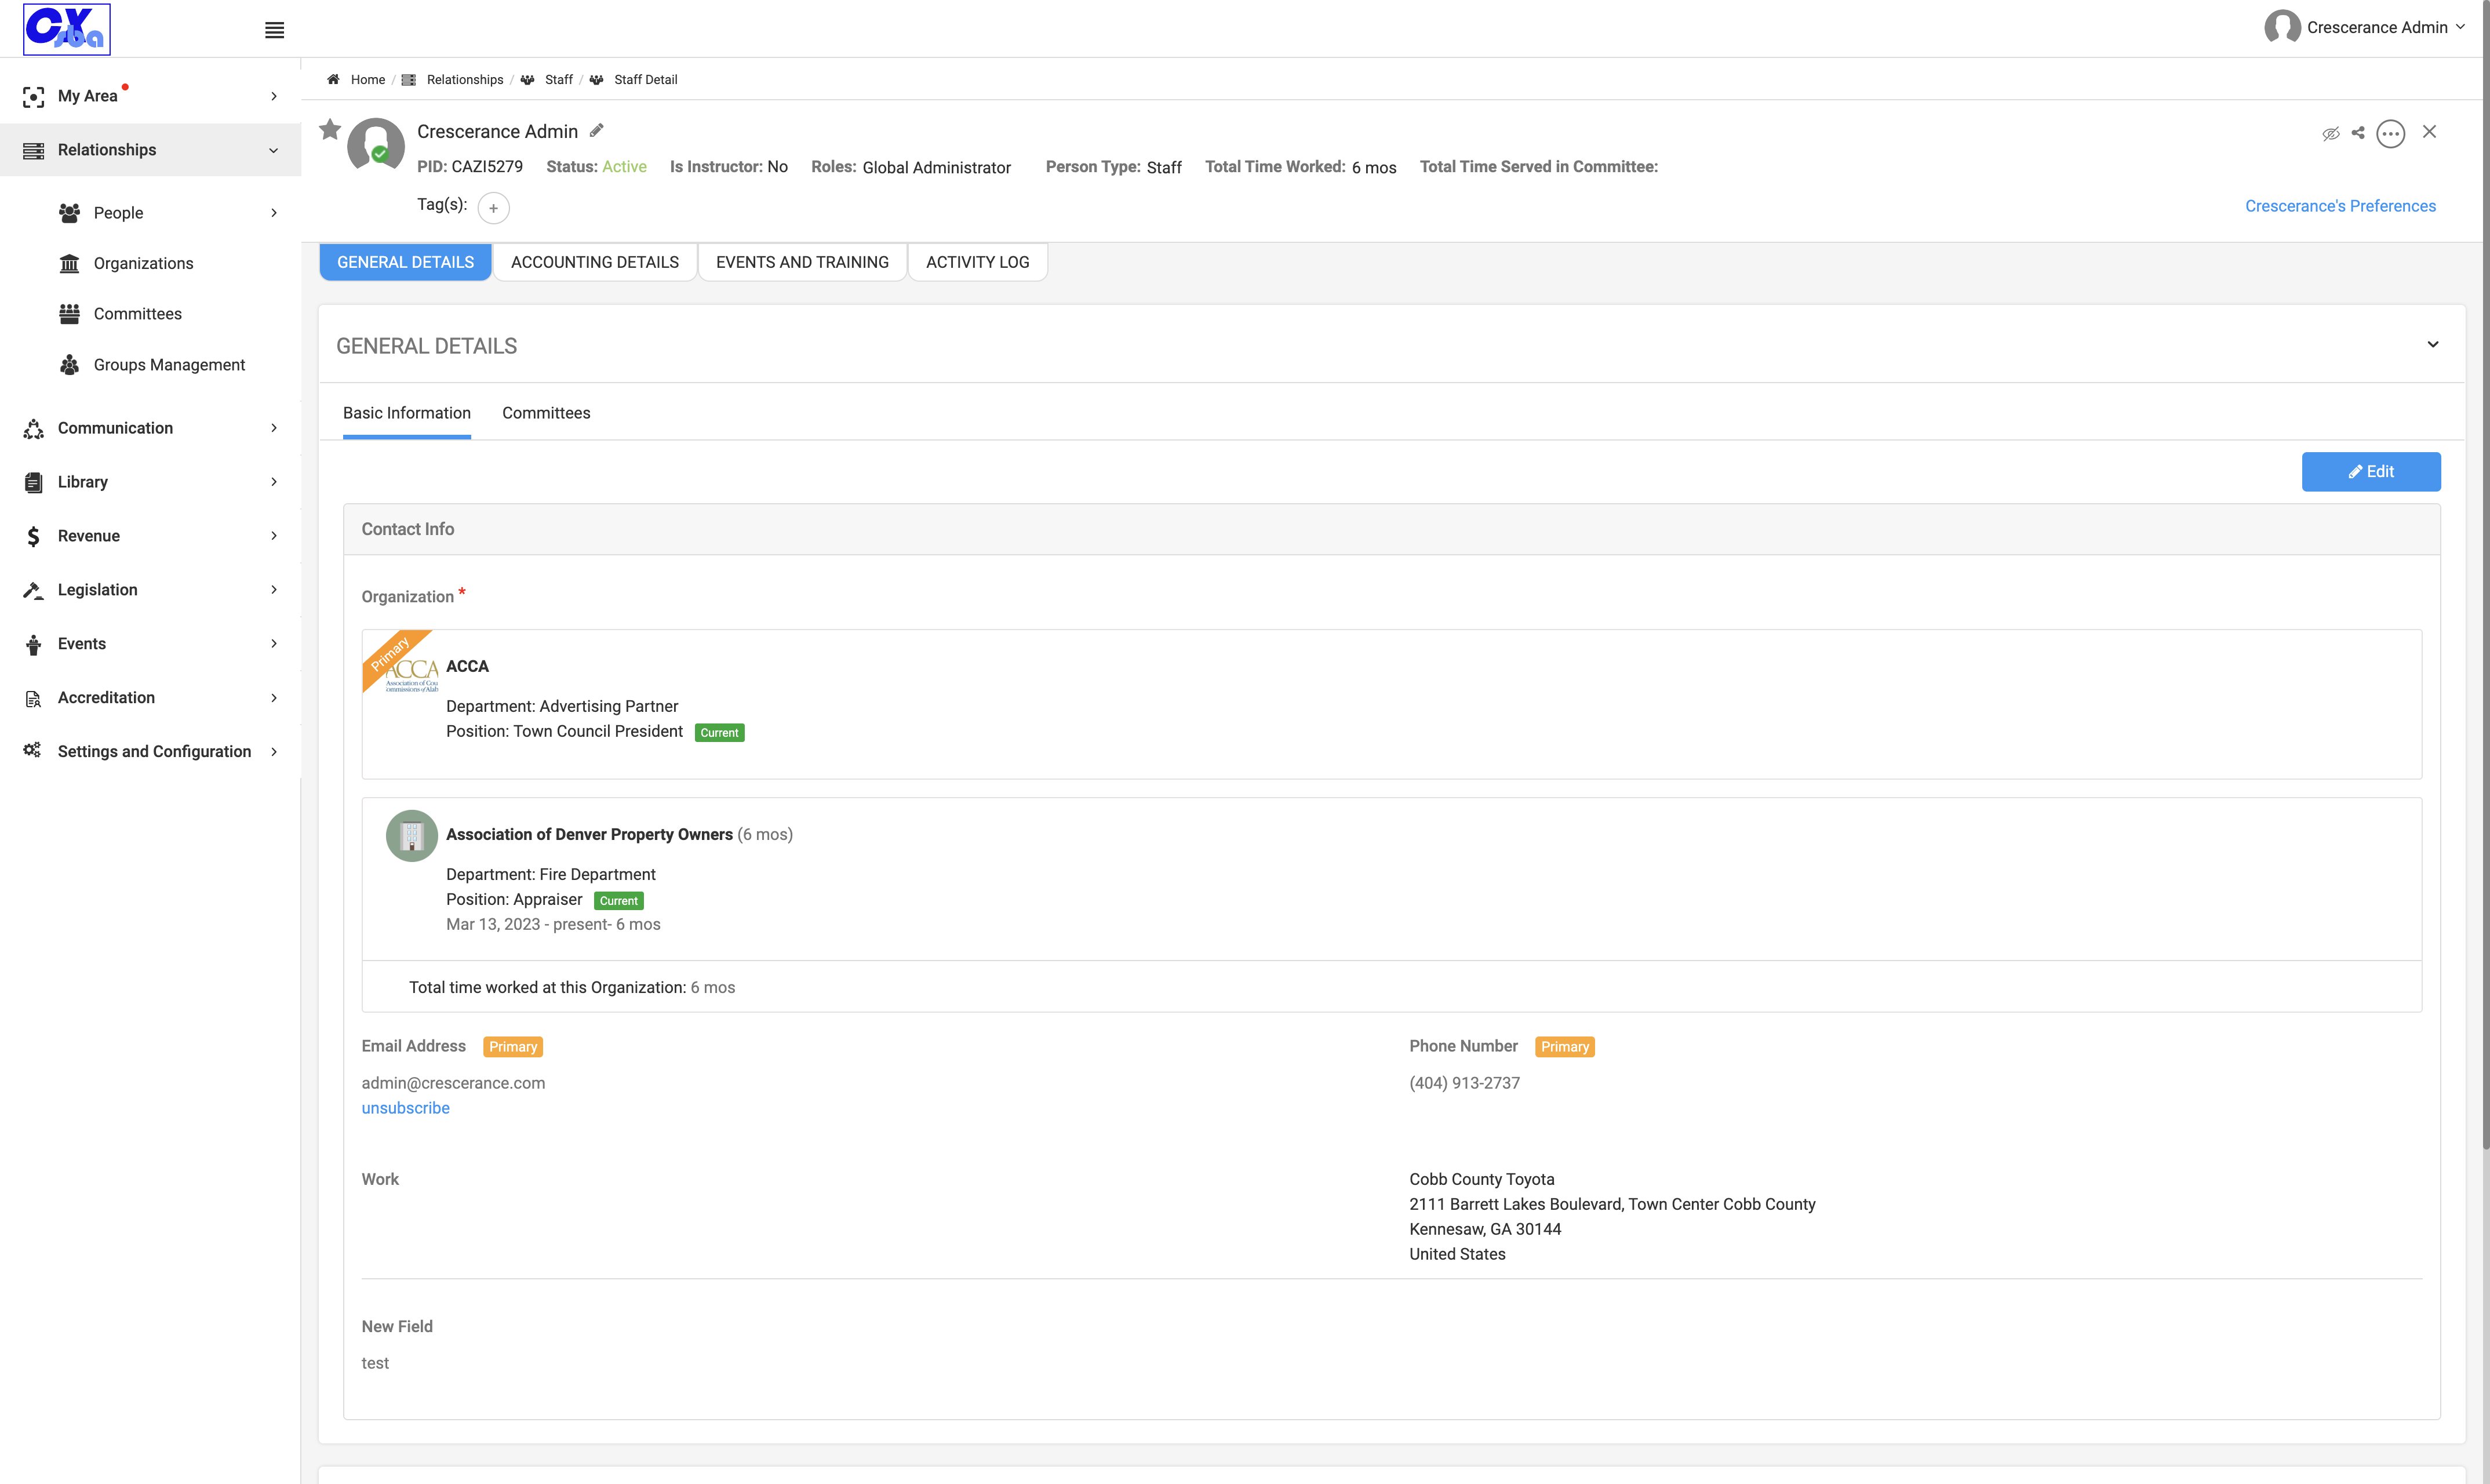Click the blue Edit button
The height and width of the screenshot is (1484, 2490).
(2371, 471)
